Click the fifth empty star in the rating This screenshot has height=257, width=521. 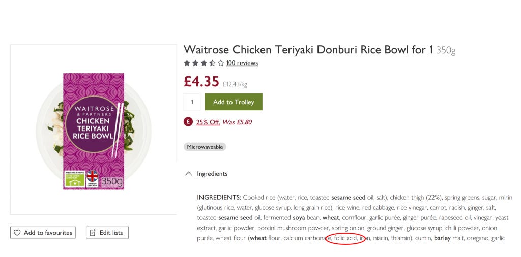tap(221, 63)
